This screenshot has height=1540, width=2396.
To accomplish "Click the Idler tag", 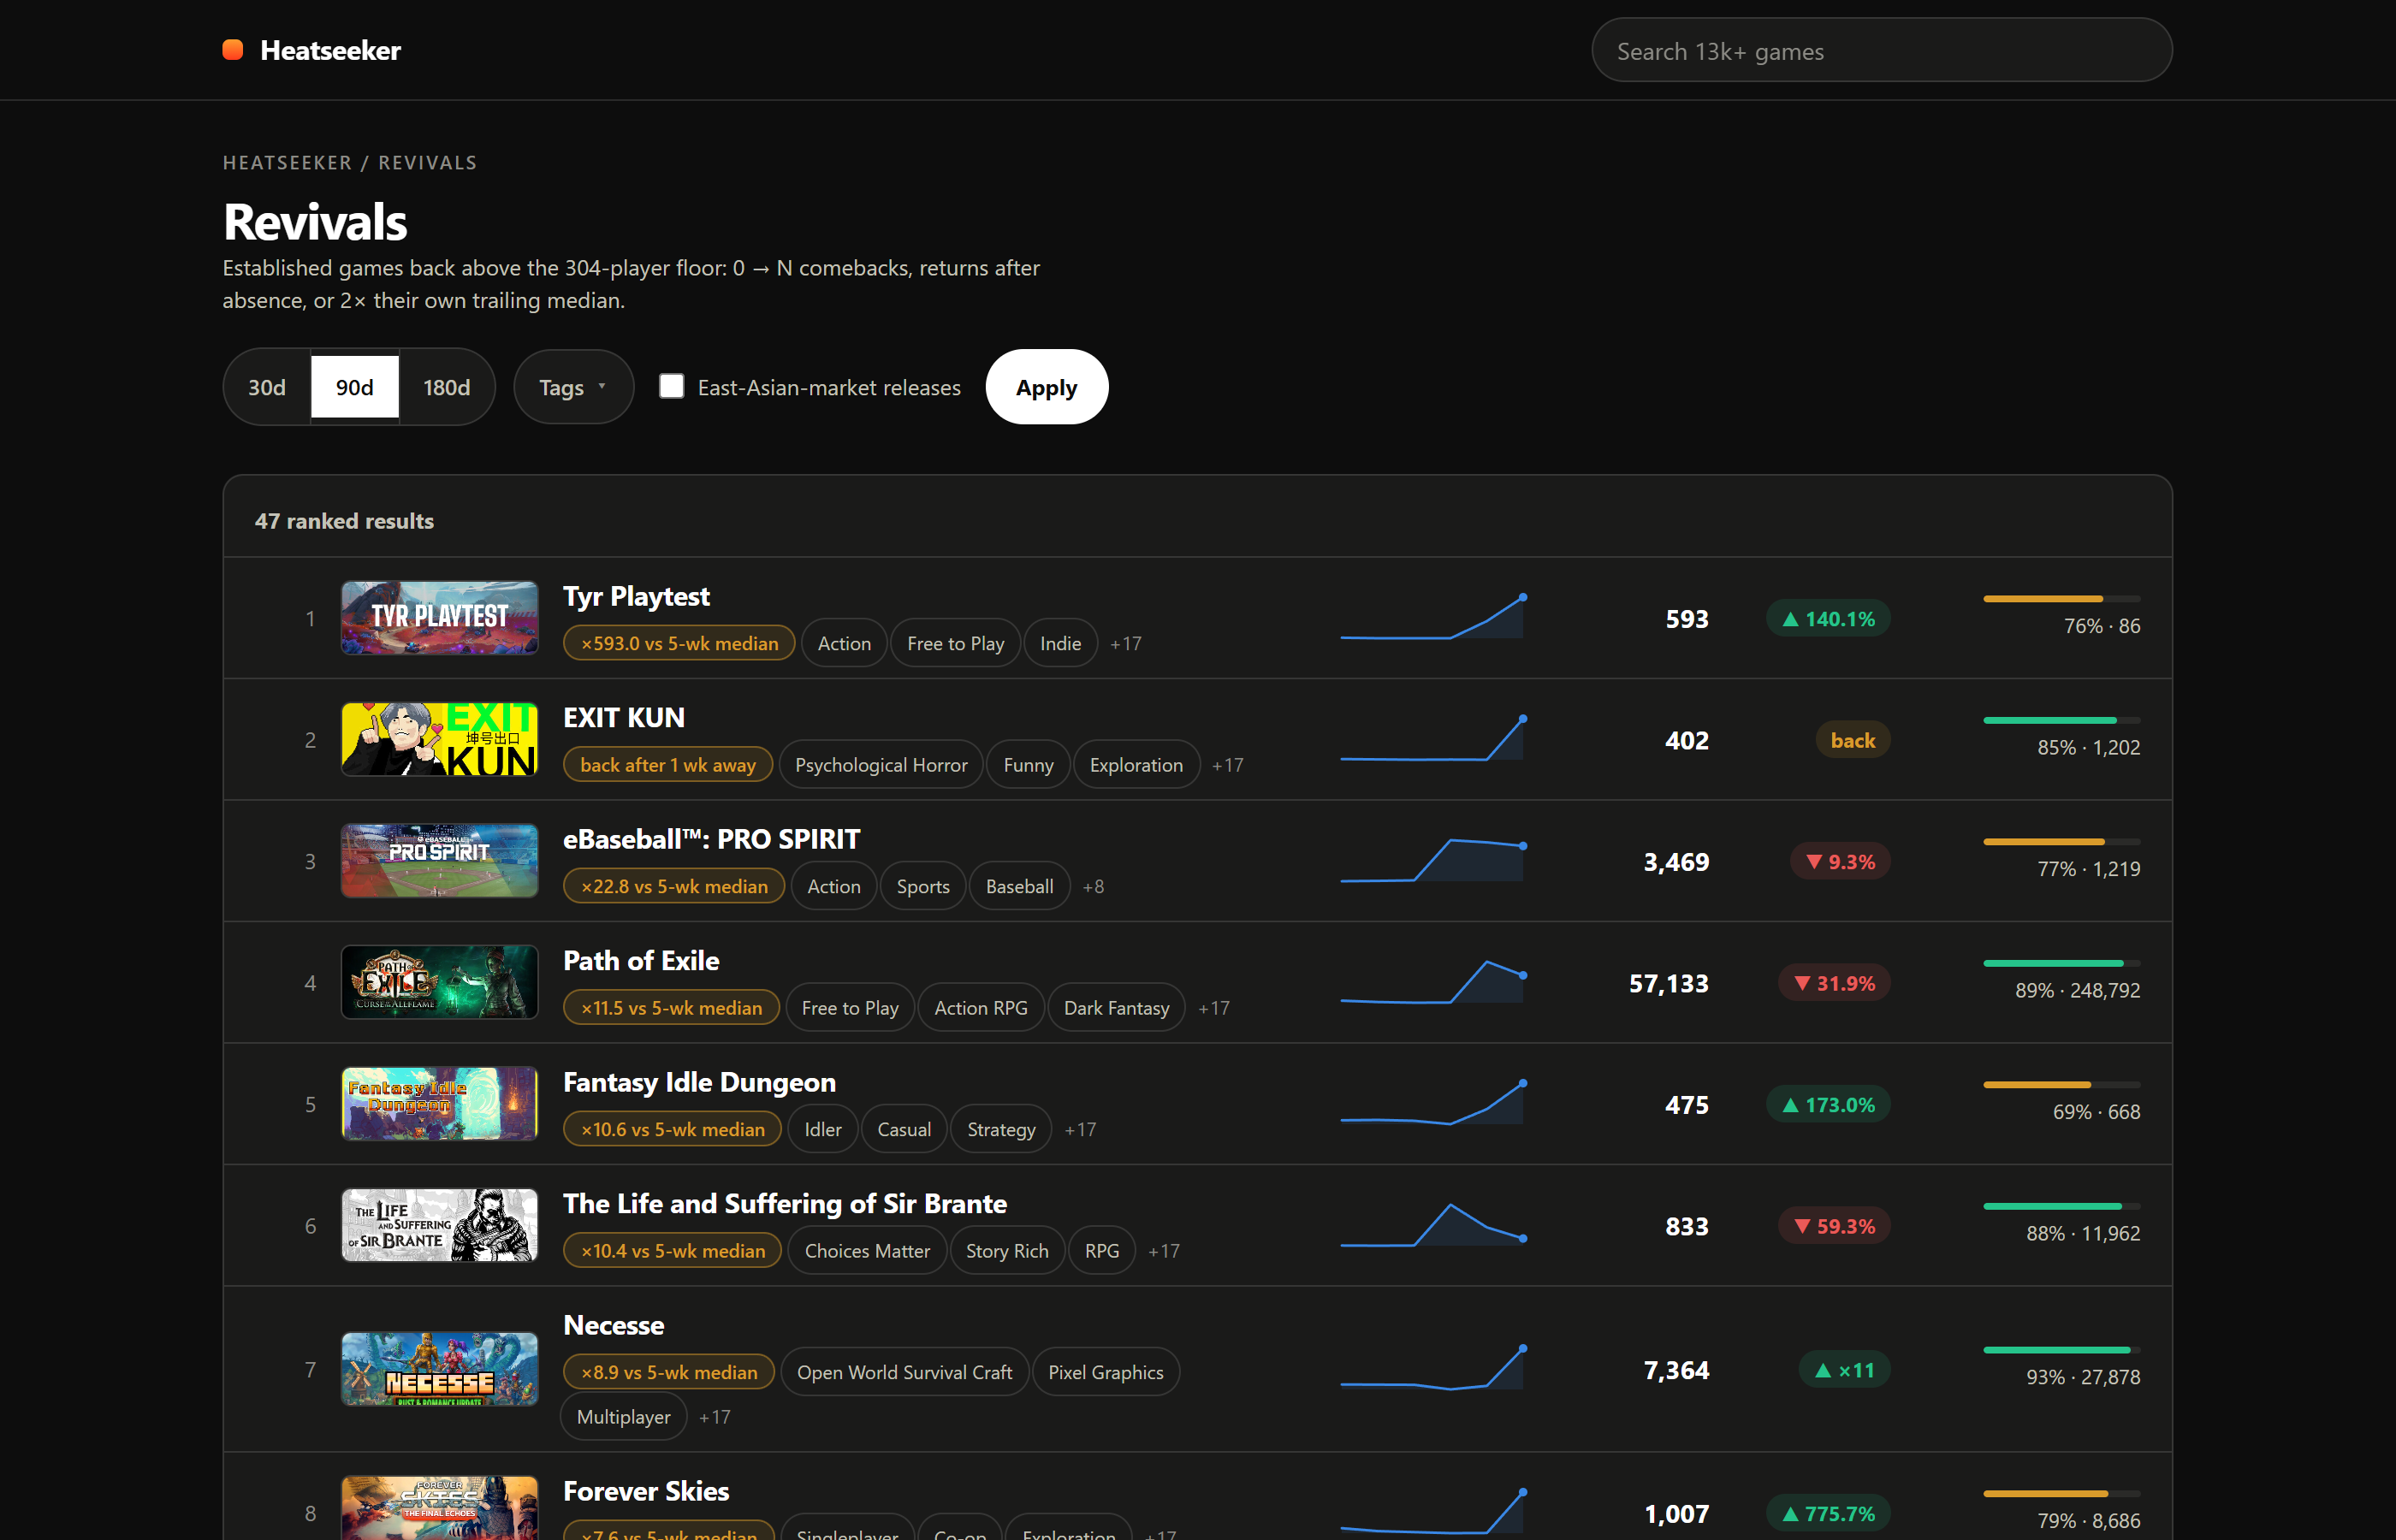I will click(823, 1129).
